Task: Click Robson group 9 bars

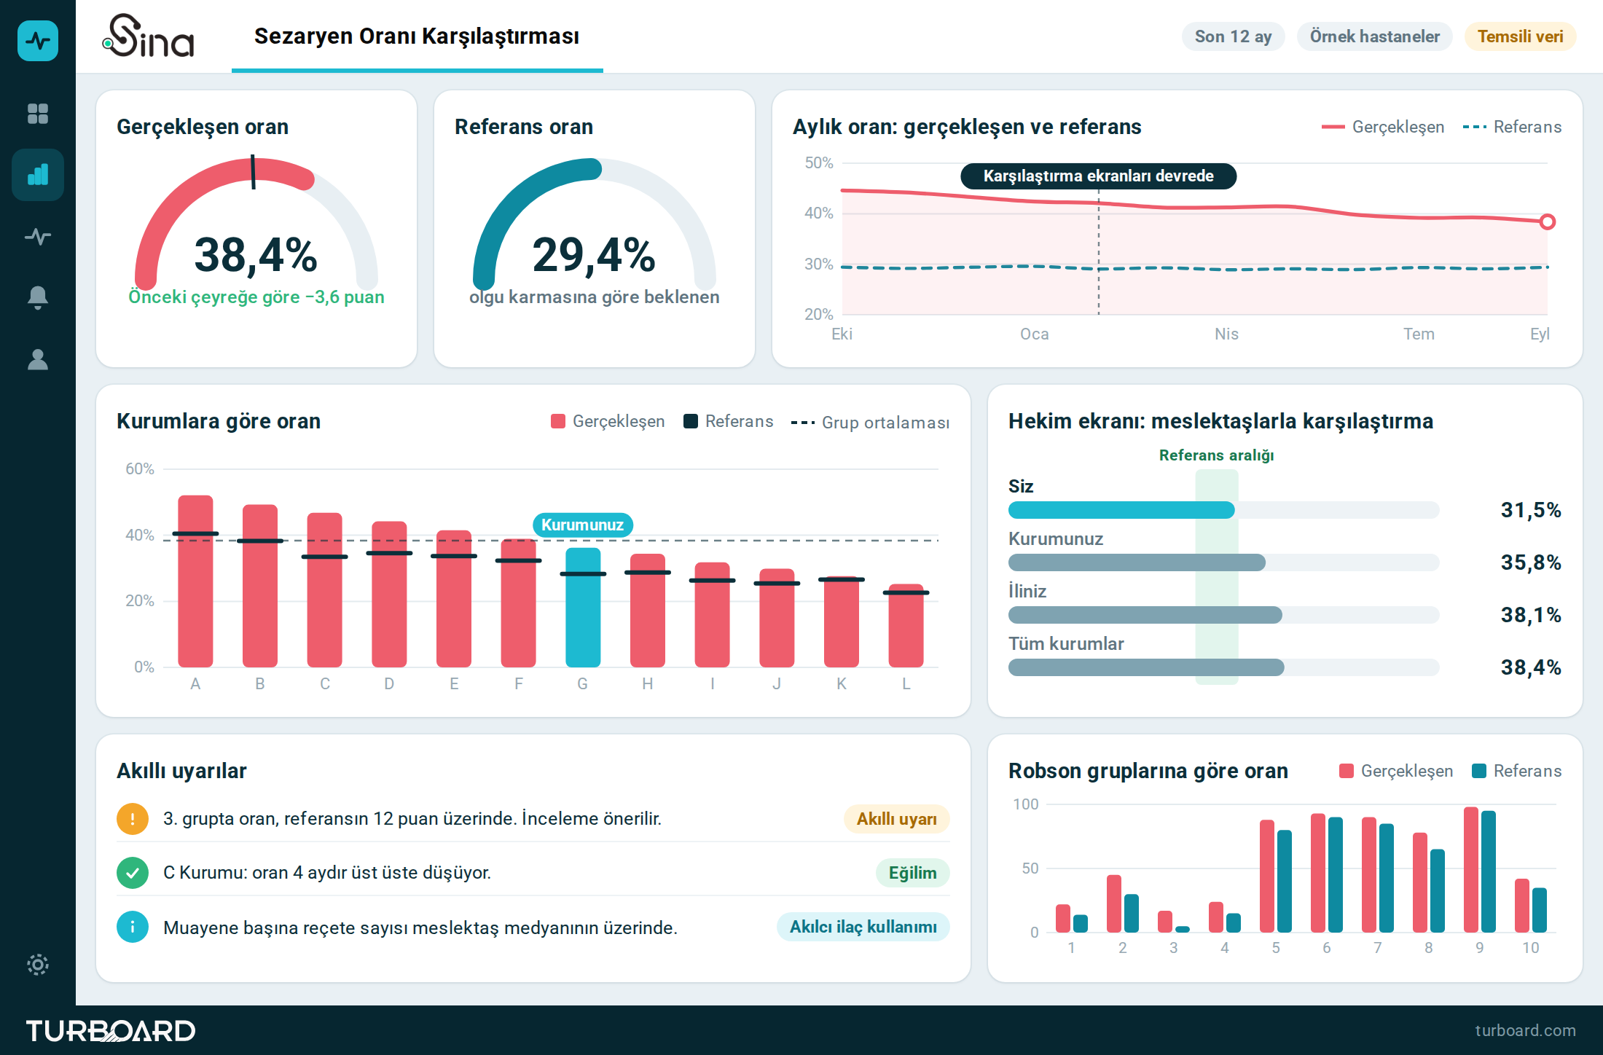Action: click(1479, 869)
